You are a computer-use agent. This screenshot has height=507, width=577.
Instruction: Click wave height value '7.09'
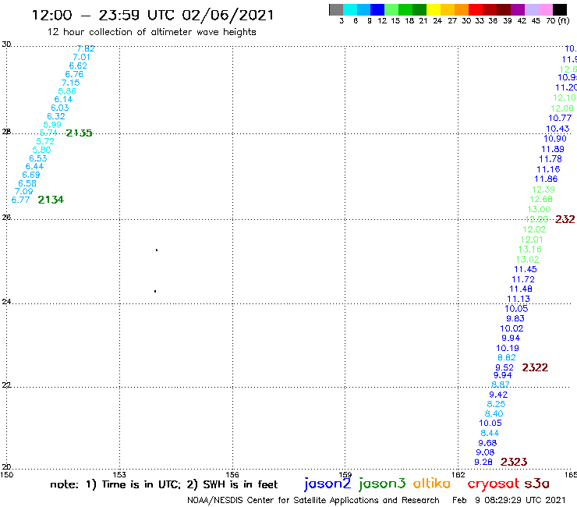point(24,191)
